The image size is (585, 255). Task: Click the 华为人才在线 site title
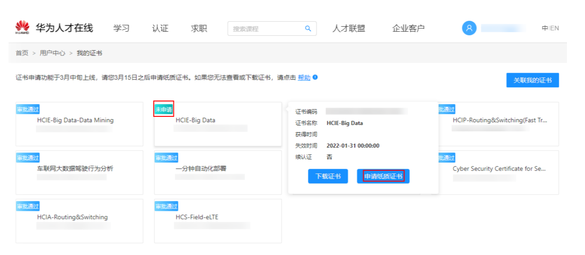[65, 28]
